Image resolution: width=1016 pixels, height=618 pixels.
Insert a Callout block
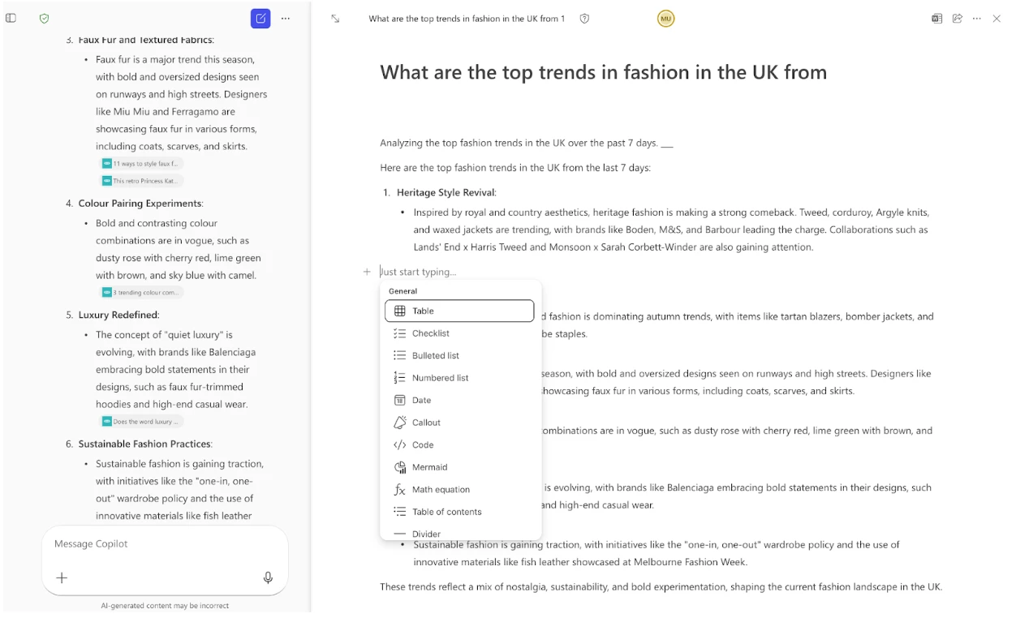click(x=459, y=423)
